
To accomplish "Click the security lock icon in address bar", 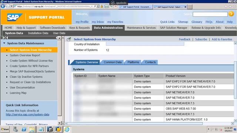I will 102,6.
